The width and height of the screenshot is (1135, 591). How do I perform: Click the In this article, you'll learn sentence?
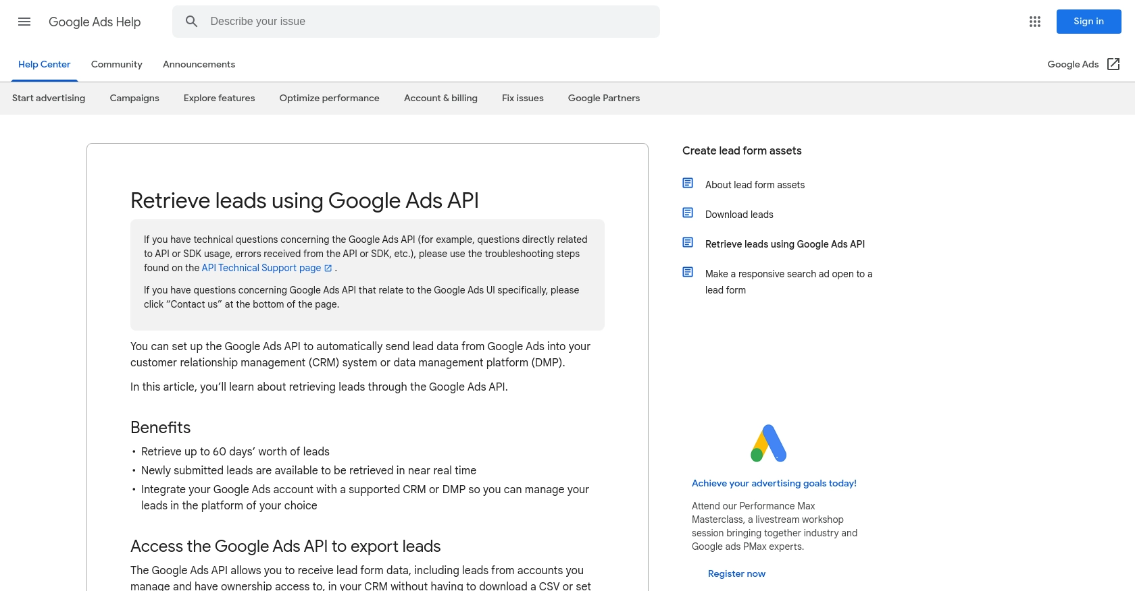tap(319, 387)
